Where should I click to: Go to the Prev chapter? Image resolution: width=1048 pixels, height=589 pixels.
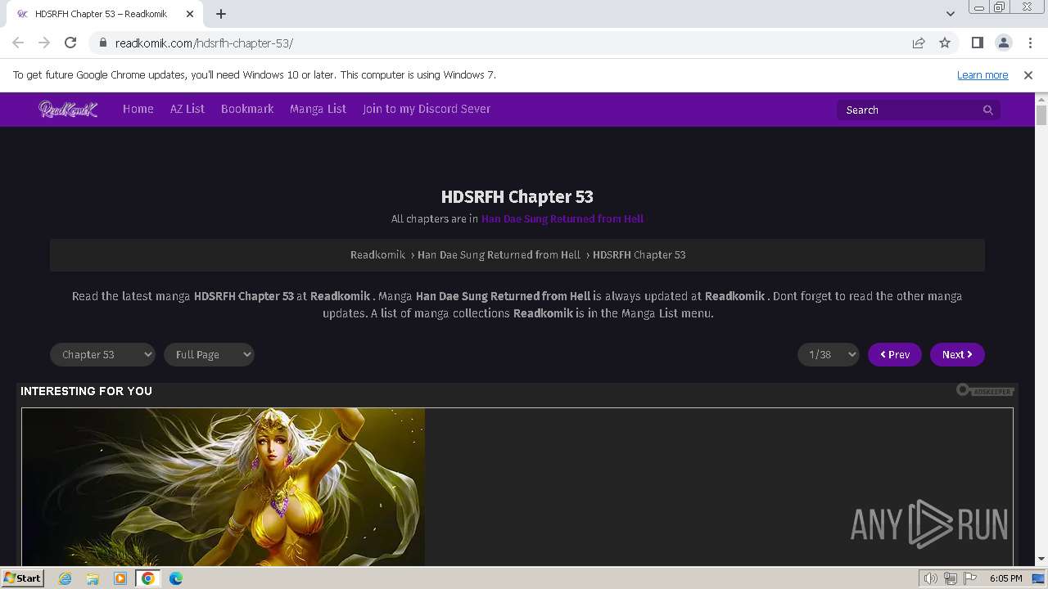[x=895, y=354]
